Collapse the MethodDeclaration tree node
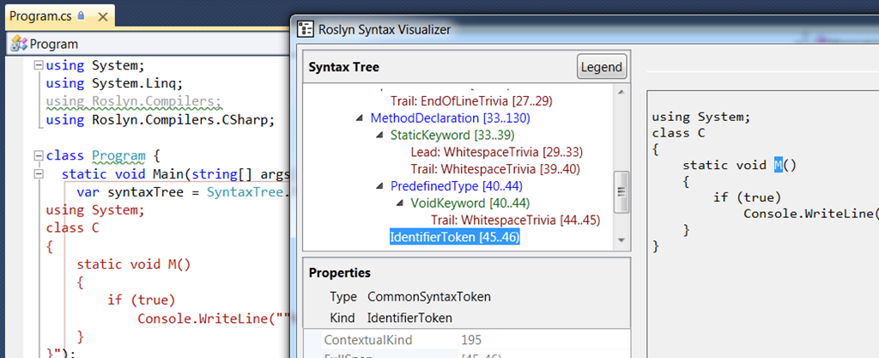This screenshot has width=879, height=358. [x=359, y=118]
